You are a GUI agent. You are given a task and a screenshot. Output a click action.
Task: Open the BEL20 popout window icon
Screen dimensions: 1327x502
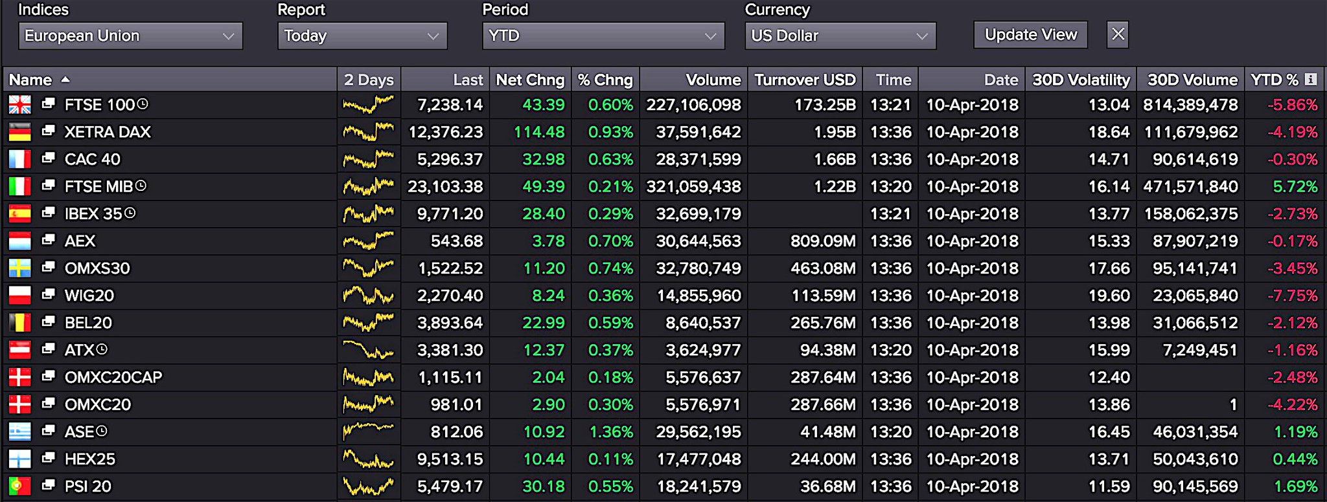[x=48, y=322]
